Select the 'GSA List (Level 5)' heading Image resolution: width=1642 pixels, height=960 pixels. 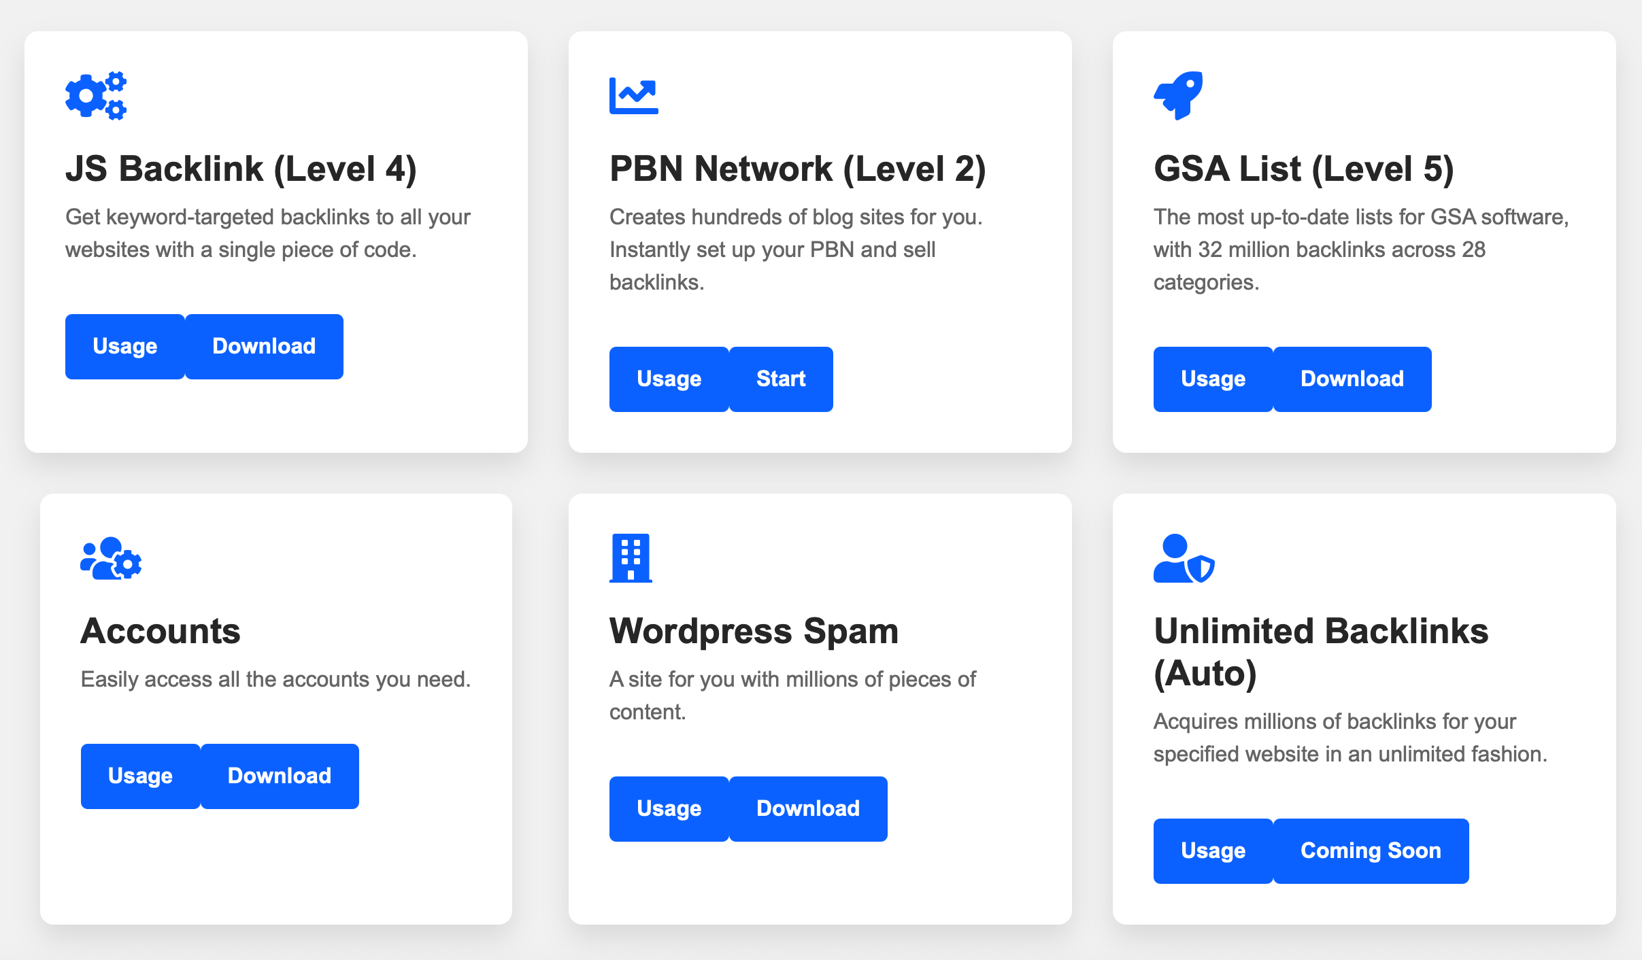(x=1304, y=169)
